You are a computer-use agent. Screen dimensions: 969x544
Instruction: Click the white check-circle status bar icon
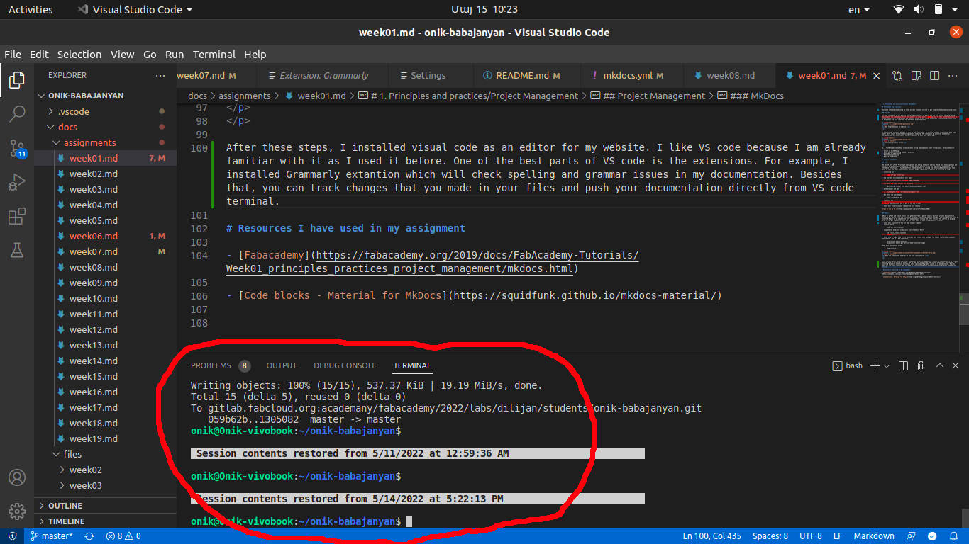pyautogui.click(x=933, y=536)
